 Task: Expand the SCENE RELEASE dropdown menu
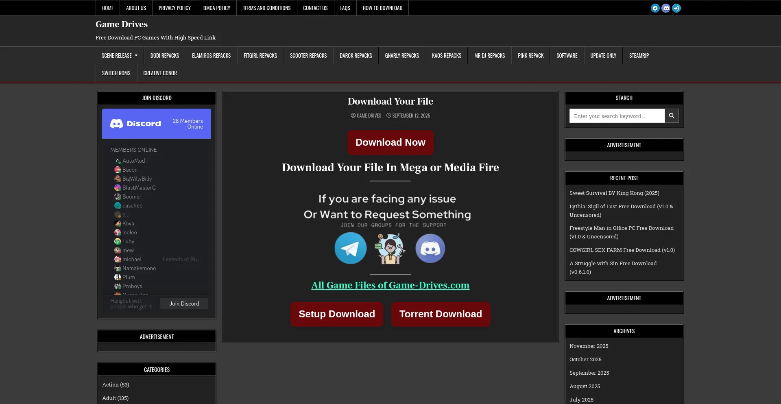(119, 55)
